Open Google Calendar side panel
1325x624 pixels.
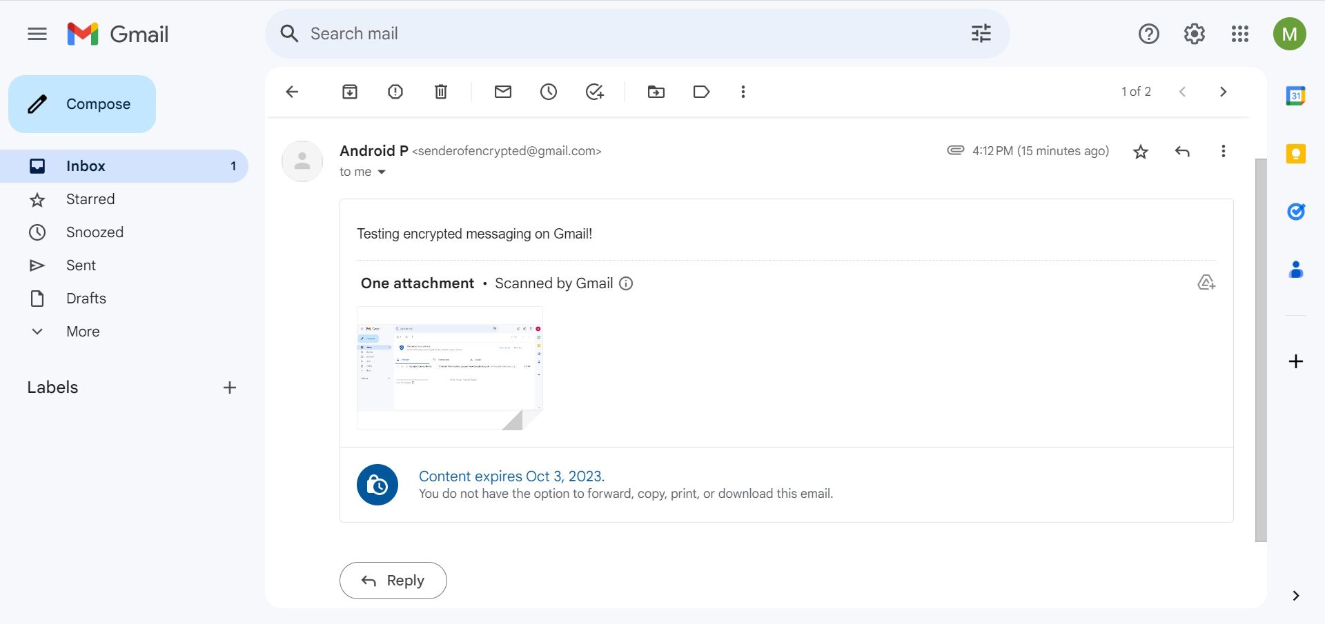(1296, 96)
